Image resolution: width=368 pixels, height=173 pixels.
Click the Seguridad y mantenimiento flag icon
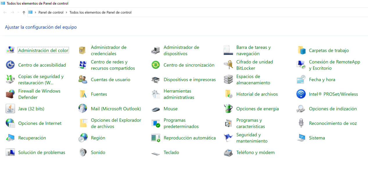coord(228,138)
